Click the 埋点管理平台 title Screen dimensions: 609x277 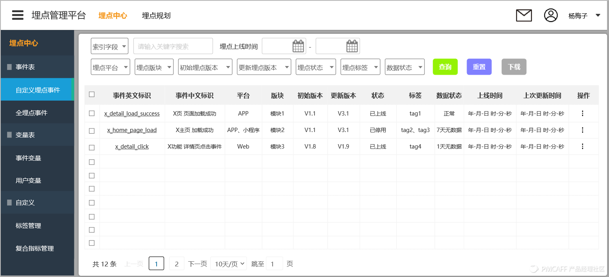click(x=59, y=15)
